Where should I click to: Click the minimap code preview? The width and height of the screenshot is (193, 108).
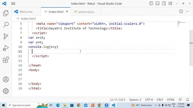182,23
